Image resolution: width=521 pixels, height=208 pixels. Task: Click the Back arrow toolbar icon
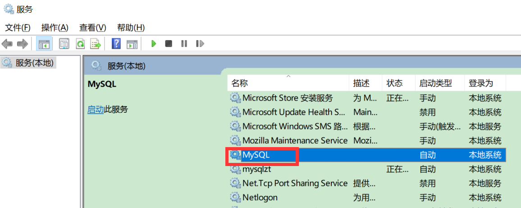[7, 44]
